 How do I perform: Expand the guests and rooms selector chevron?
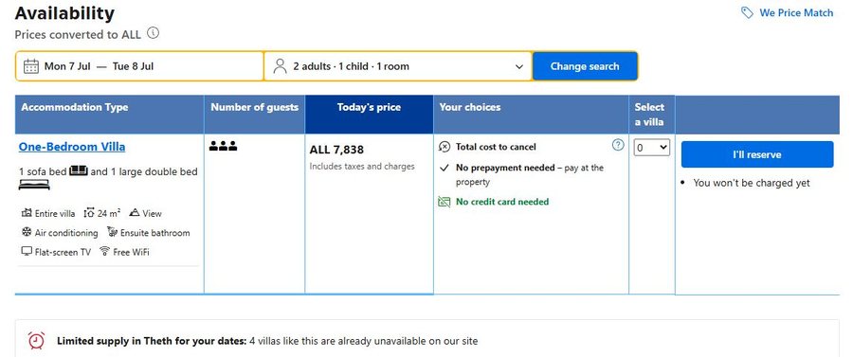coord(519,67)
